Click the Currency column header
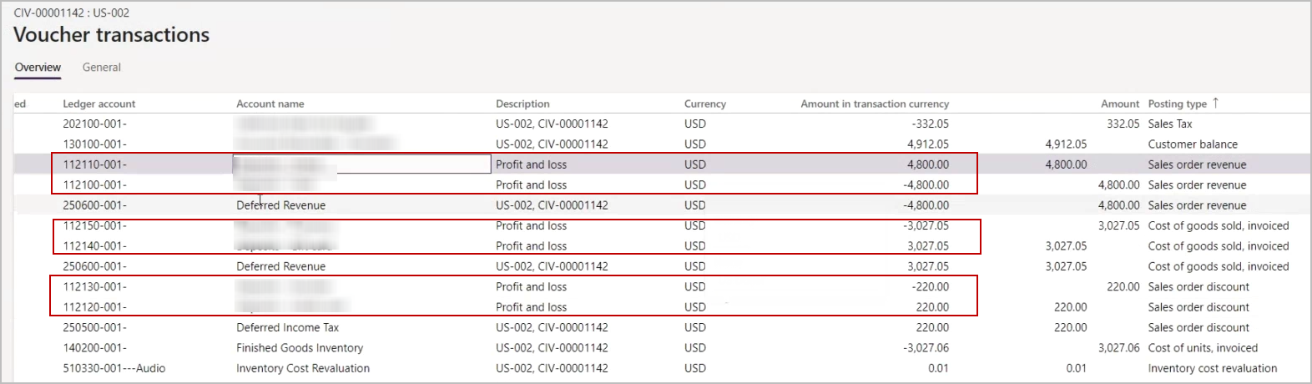The width and height of the screenshot is (1312, 384). 704,104
